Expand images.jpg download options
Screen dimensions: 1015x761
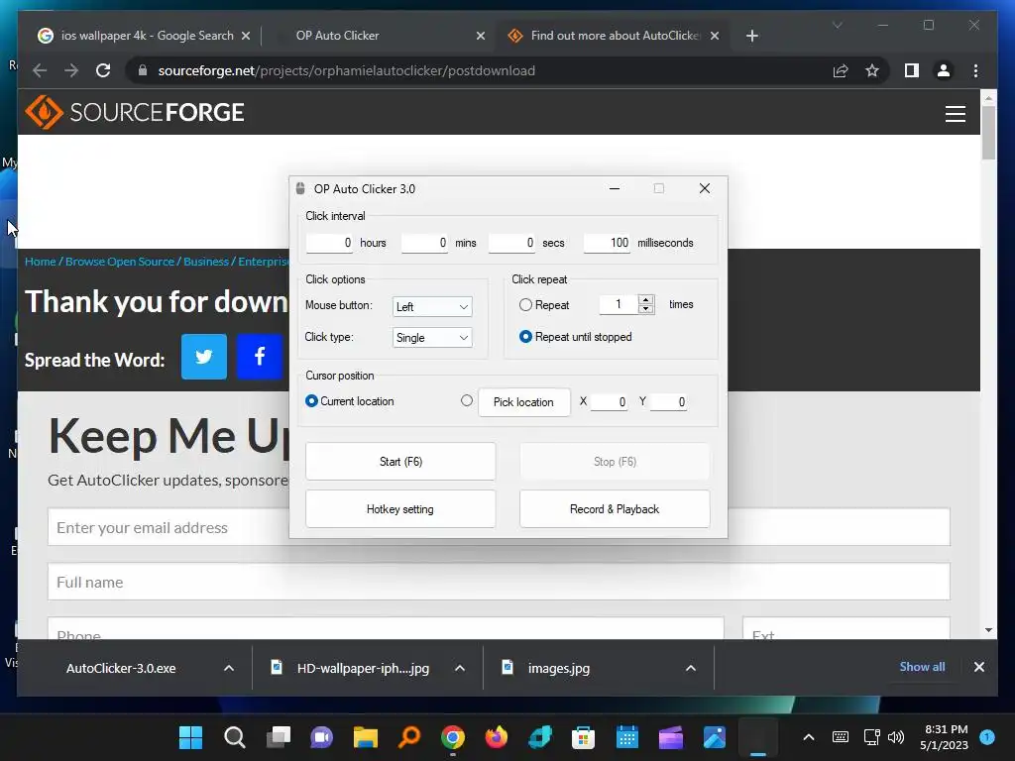point(691,669)
